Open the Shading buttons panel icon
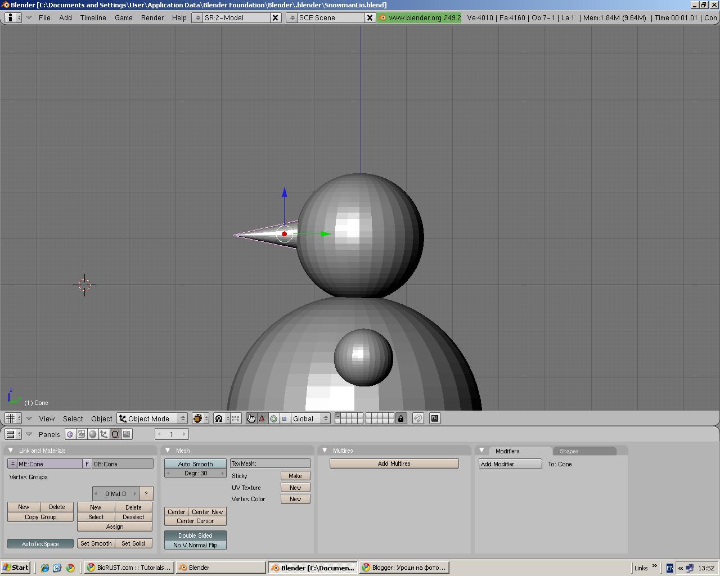The image size is (720, 576). coord(92,434)
